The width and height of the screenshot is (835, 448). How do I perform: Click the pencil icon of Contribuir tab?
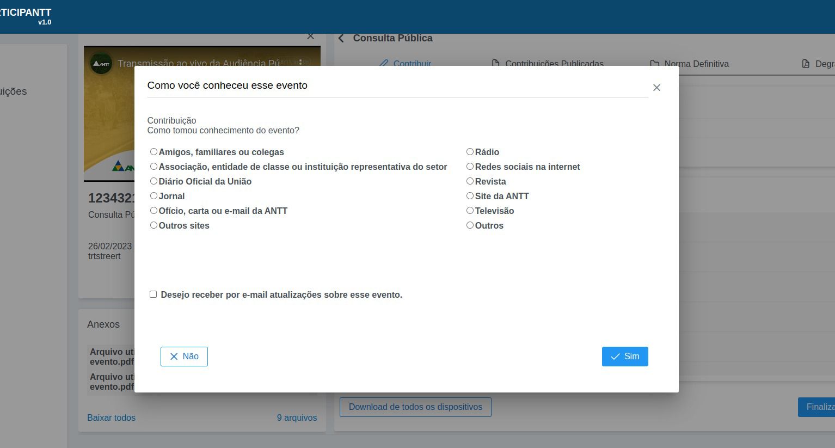(x=384, y=64)
